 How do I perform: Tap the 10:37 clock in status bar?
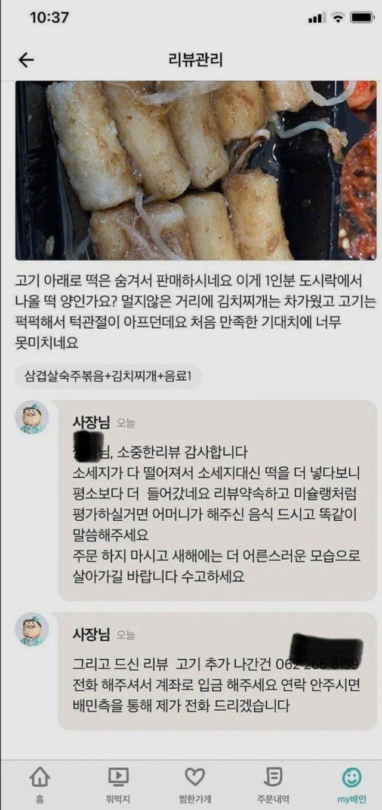coord(49,18)
